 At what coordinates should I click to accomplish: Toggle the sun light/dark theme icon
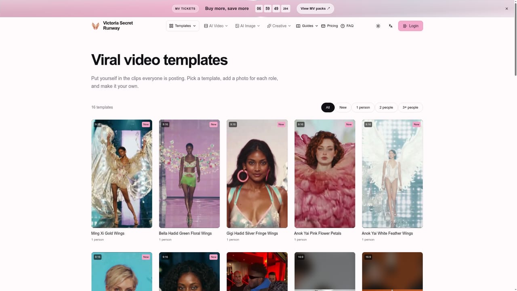[378, 26]
